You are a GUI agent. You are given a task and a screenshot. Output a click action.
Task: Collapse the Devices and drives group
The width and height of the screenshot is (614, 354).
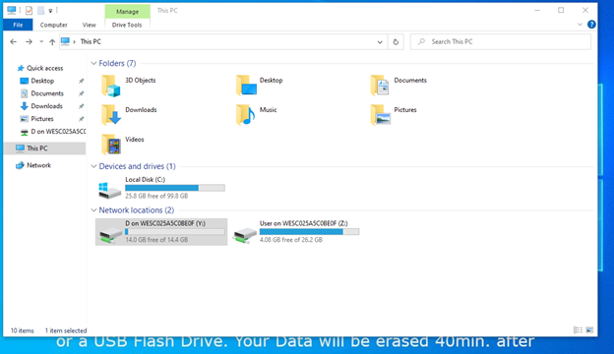(93, 166)
